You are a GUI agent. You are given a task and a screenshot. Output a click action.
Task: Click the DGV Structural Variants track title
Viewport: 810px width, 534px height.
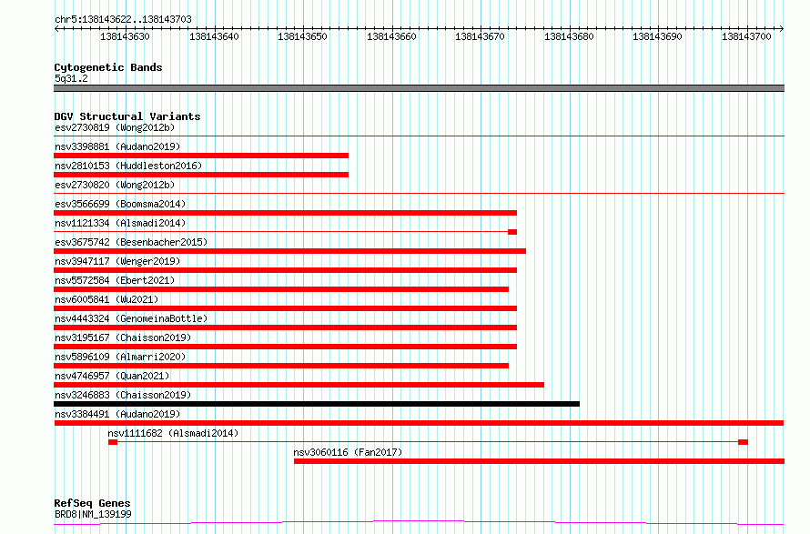pos(127,116)
